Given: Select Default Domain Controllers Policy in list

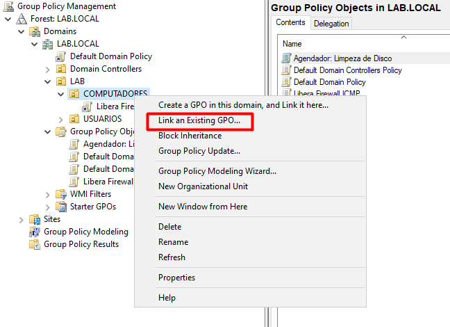Looking at the screenshot, I should (347, 70).
